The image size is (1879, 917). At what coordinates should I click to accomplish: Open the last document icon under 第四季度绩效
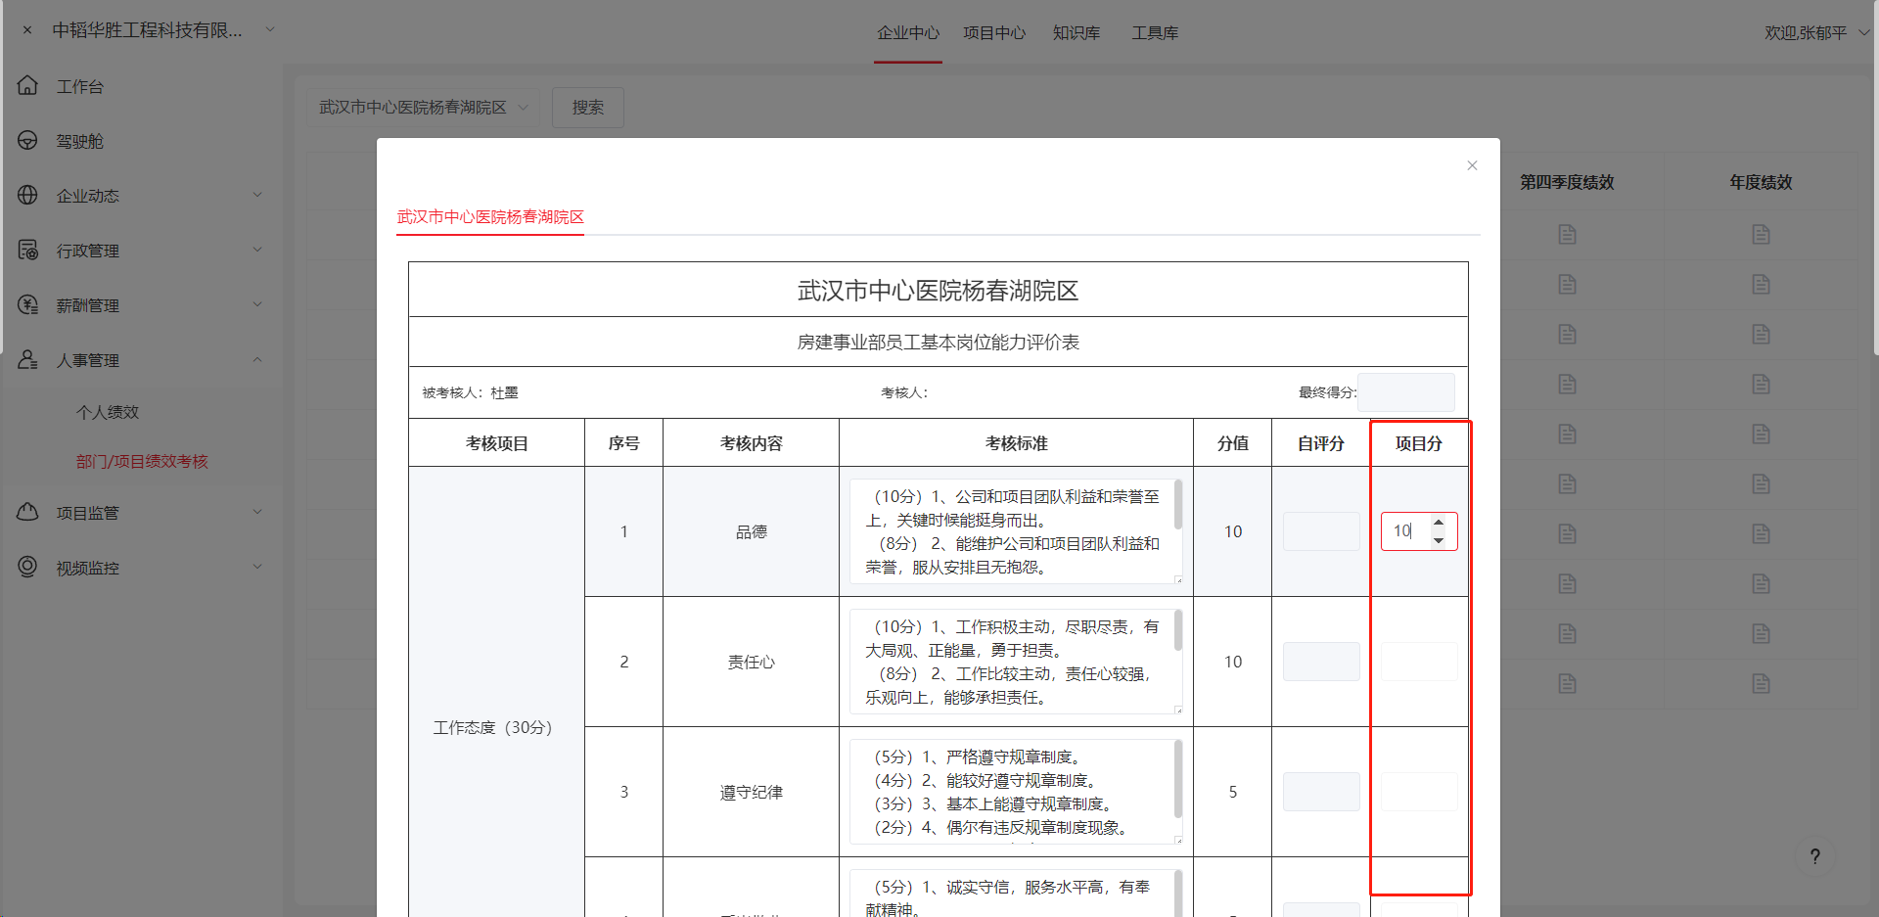(x=1567, y=683)
